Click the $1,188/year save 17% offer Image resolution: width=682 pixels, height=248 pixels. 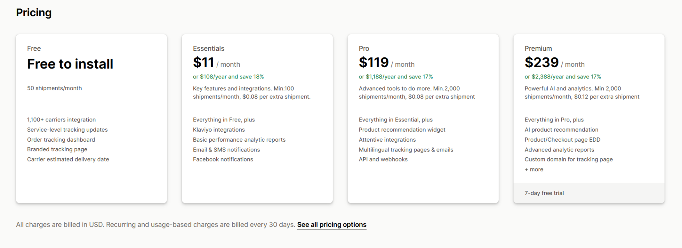(396, 77)
